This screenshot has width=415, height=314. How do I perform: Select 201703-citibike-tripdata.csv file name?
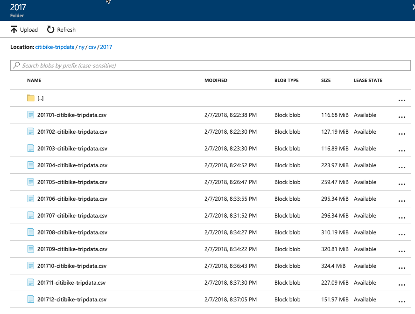click(x=72, y=149)
